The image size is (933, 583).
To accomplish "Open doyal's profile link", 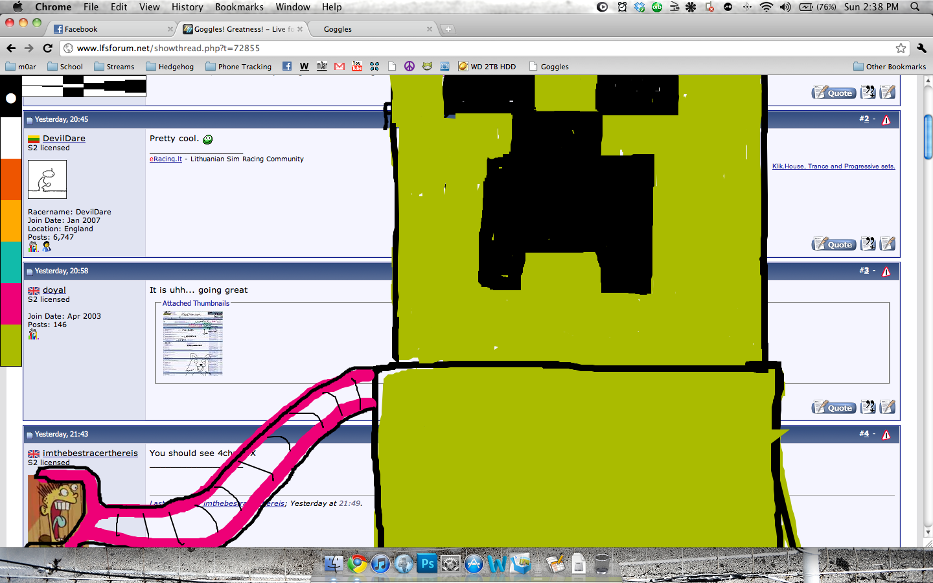I will click(54, 290).
